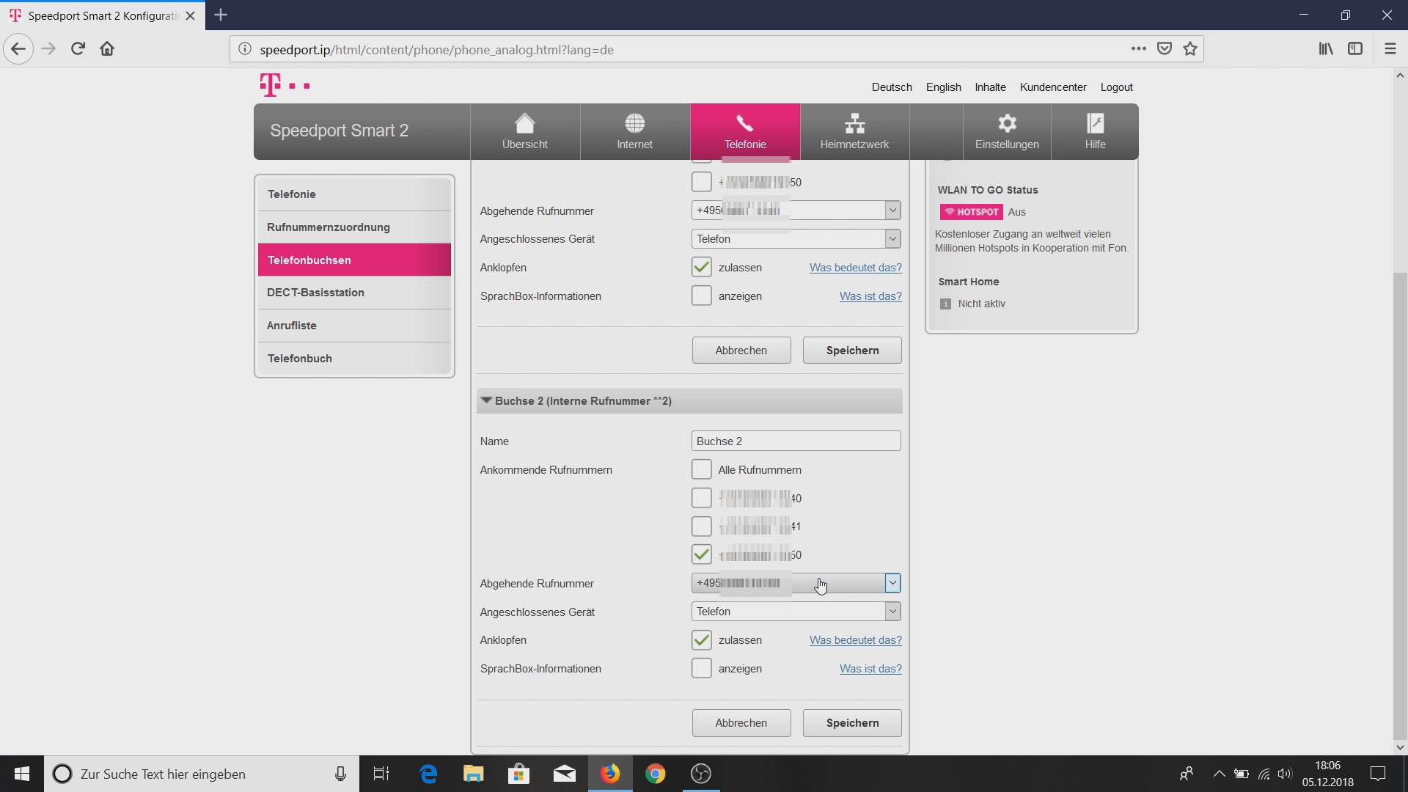Click Speichern in Buchse 2 section

point(852,723)
